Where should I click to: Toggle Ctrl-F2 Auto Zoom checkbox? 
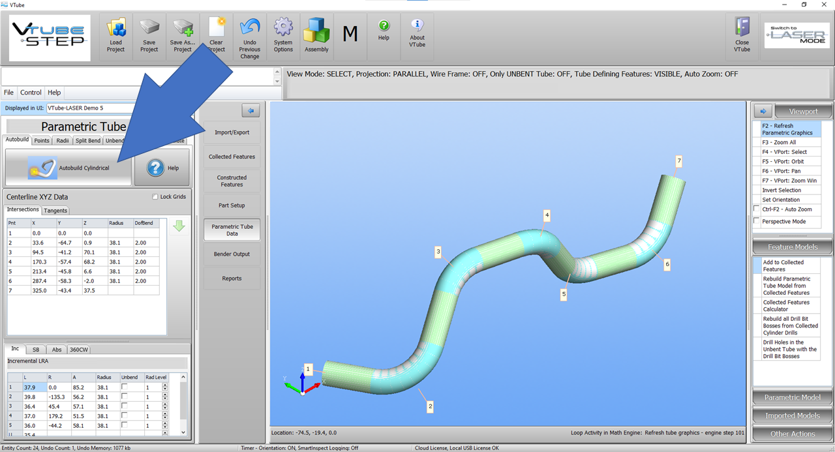tap(757, 209)
